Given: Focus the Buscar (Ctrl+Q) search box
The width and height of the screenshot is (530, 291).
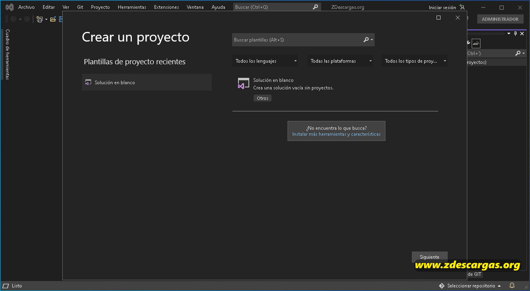Looking at the screenshot, I should pyautogui.click(x=277, y=7).
